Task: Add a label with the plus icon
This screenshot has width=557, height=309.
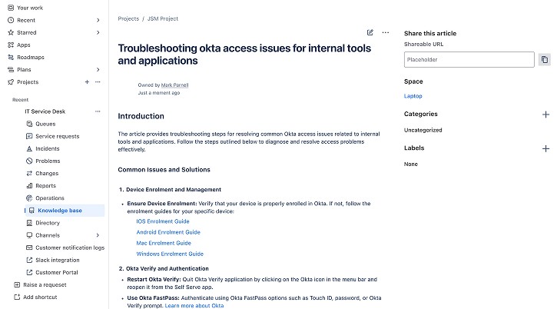Action: coord(545,148)
